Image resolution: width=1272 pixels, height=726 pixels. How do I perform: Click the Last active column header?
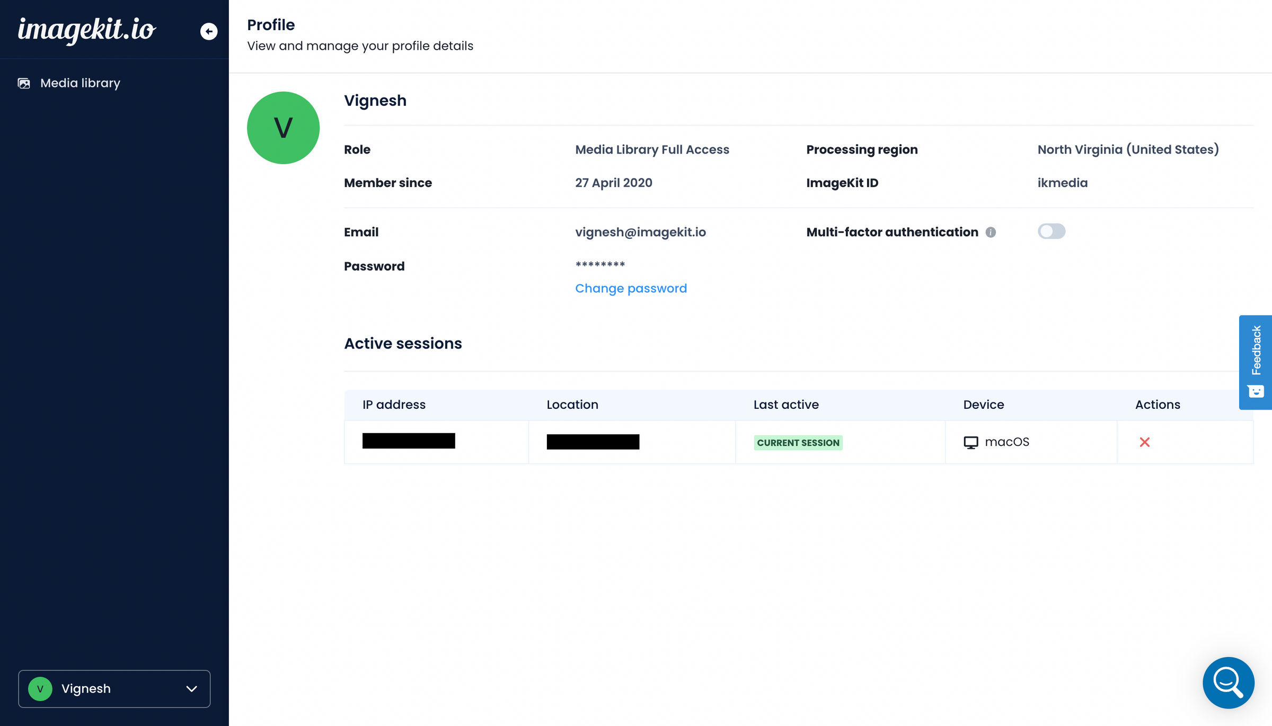(786, 405)
